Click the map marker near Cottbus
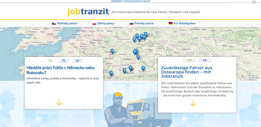This screenshot has height=127, width=261. point(145,34)
